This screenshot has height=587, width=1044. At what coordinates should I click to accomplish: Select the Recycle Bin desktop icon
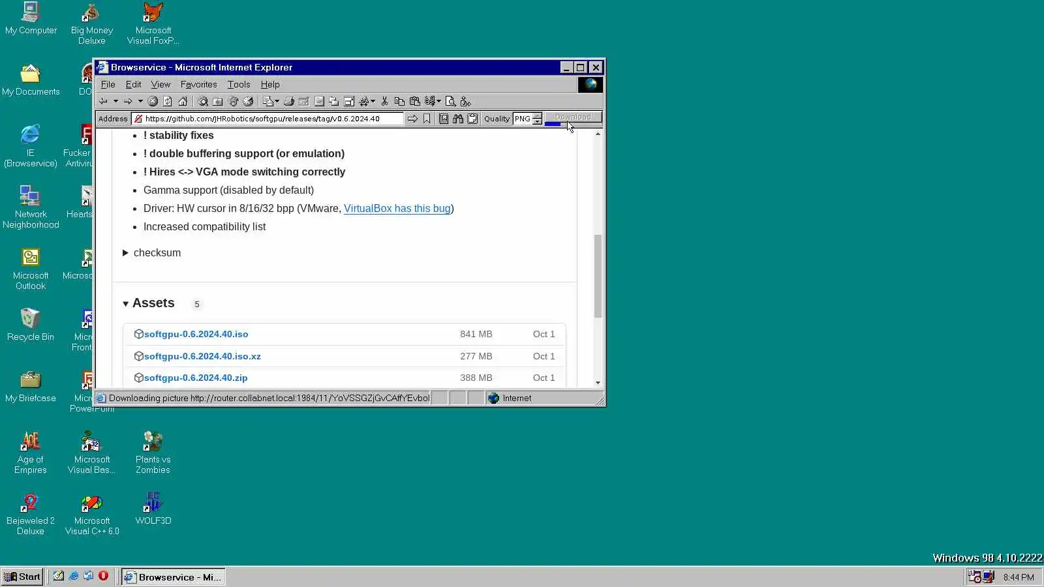pos(31,325)
